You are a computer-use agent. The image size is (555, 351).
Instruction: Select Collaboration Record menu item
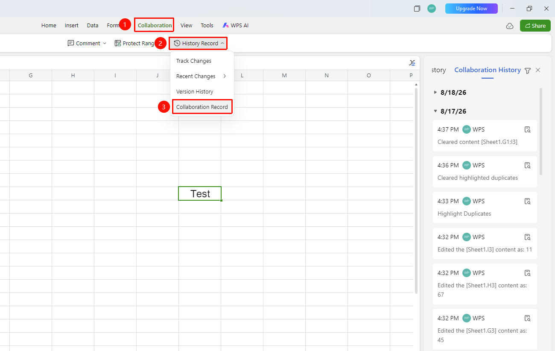[x=202, y=107]
